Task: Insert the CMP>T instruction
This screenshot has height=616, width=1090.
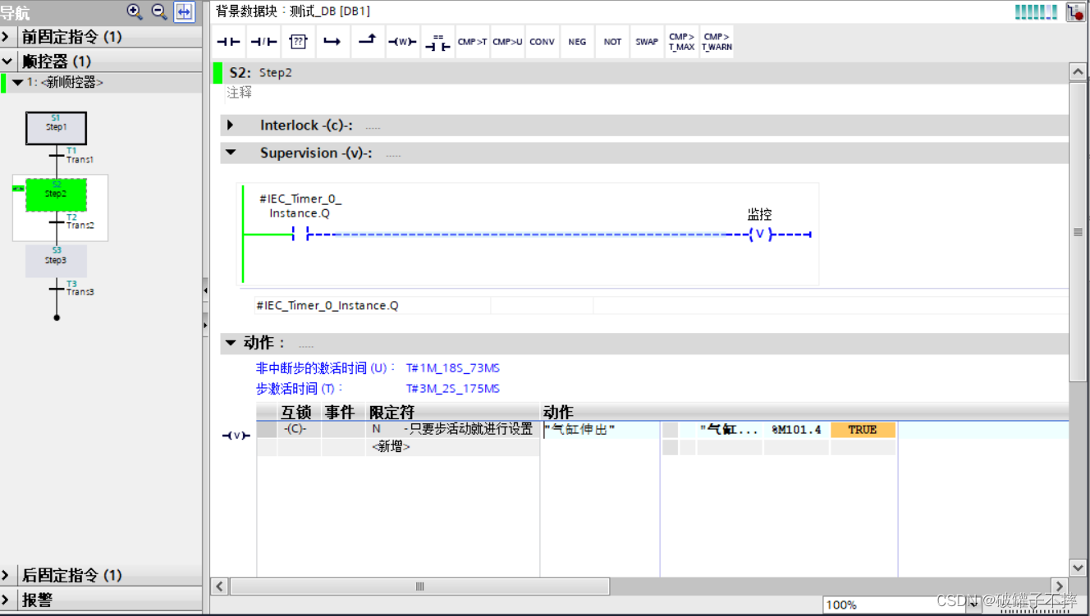Action: click(x=472, y=42)
